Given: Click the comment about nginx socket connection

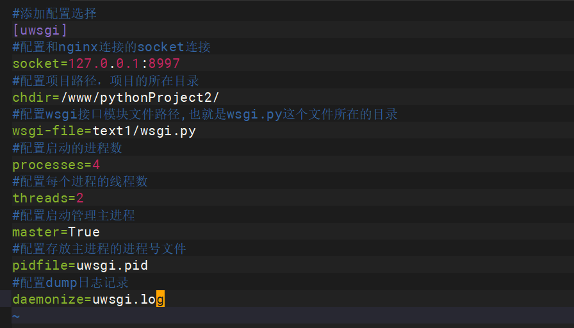Looking at the screenshot, I should point(111,47).
